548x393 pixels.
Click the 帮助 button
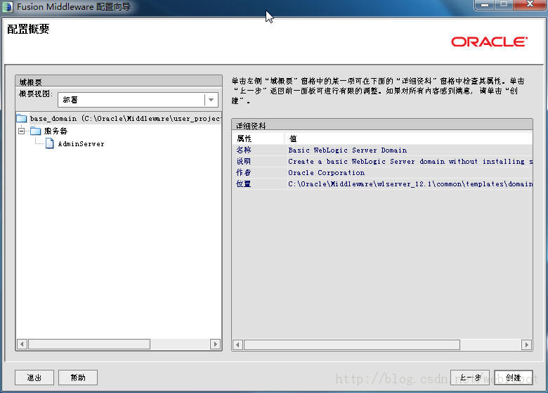coord(78,378)
